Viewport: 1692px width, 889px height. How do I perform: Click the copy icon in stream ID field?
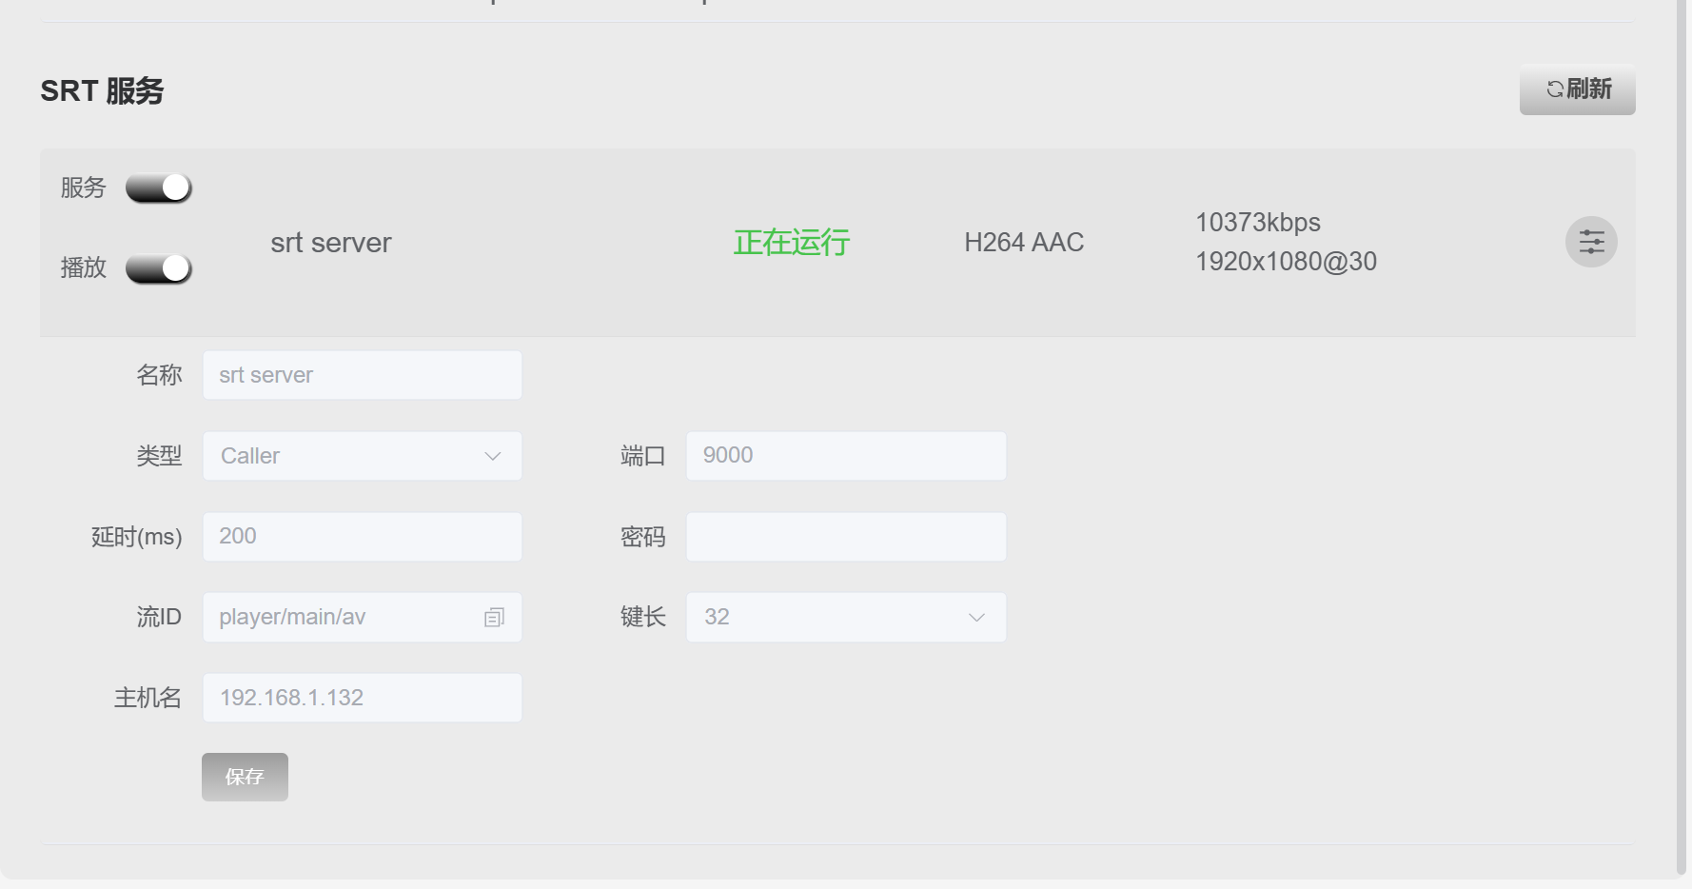(x=494, y=618)
